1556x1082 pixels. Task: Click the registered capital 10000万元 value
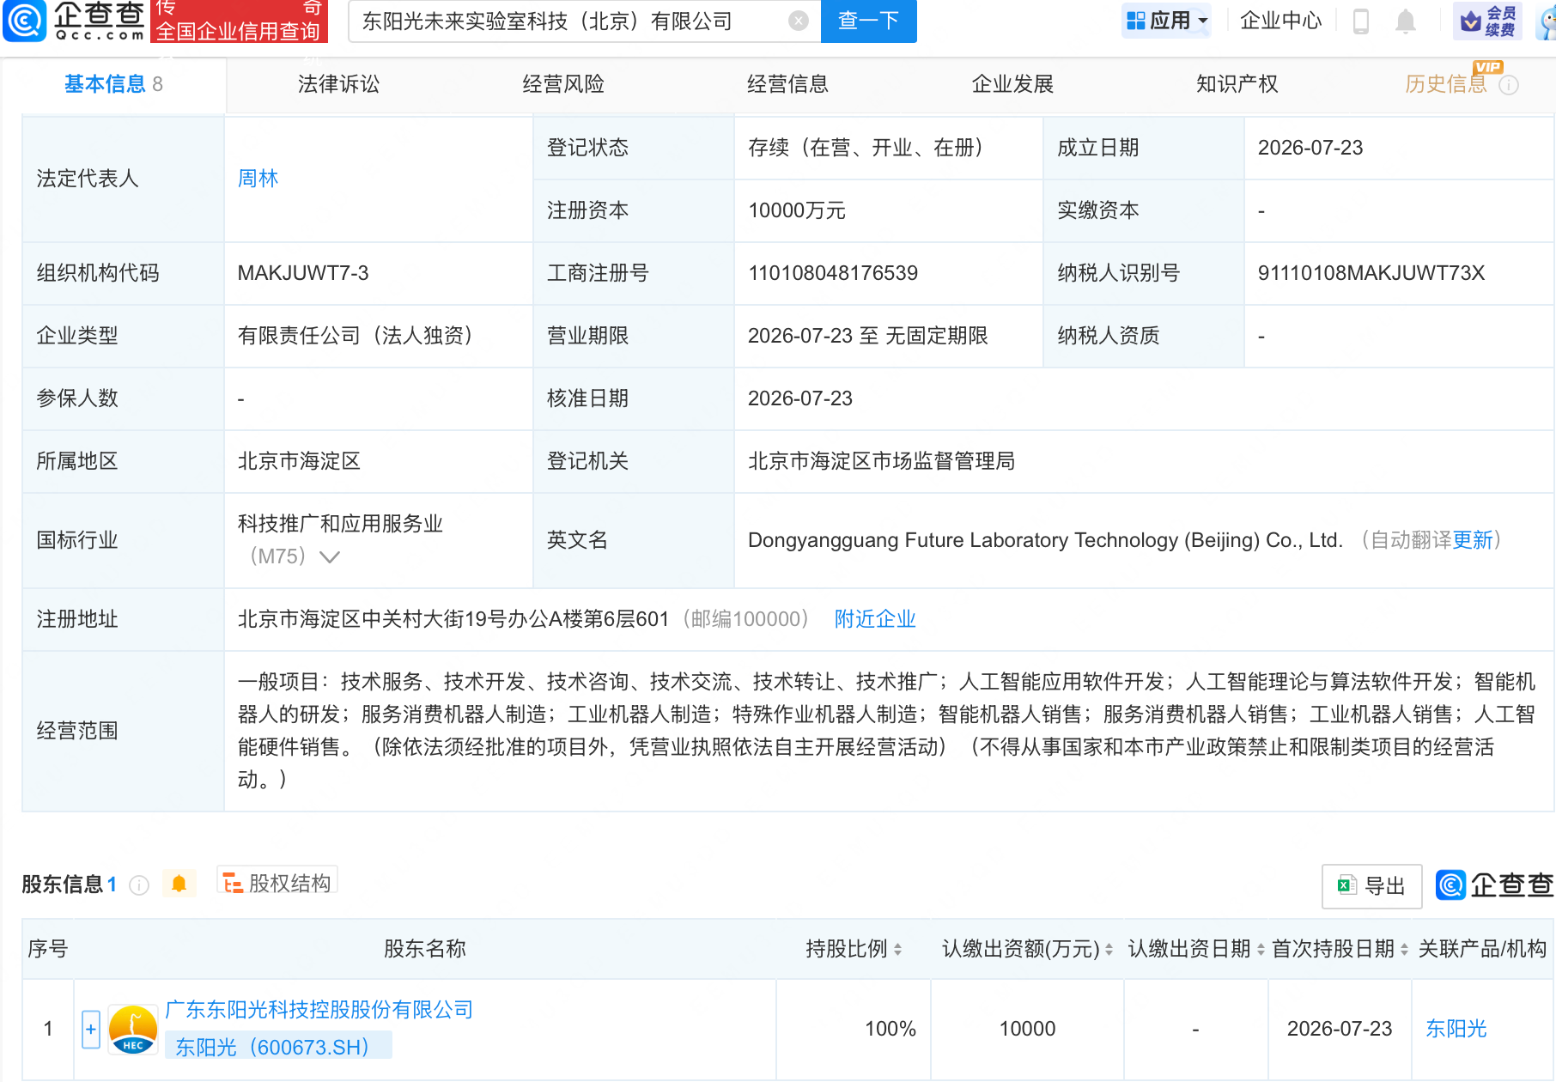point(797,210)
